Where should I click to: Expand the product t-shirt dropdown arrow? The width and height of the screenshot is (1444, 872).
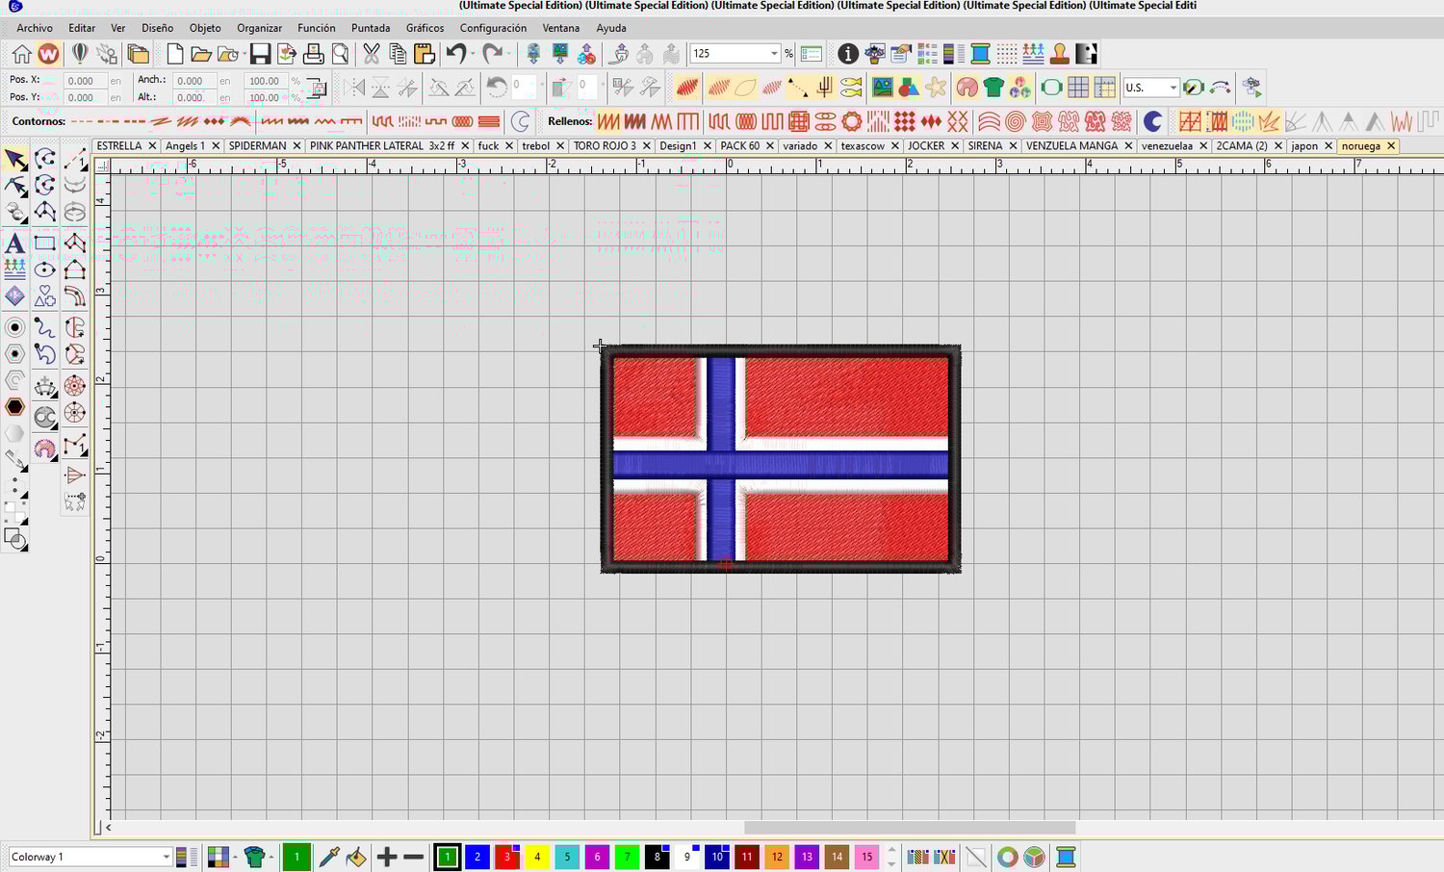[271, 857]
